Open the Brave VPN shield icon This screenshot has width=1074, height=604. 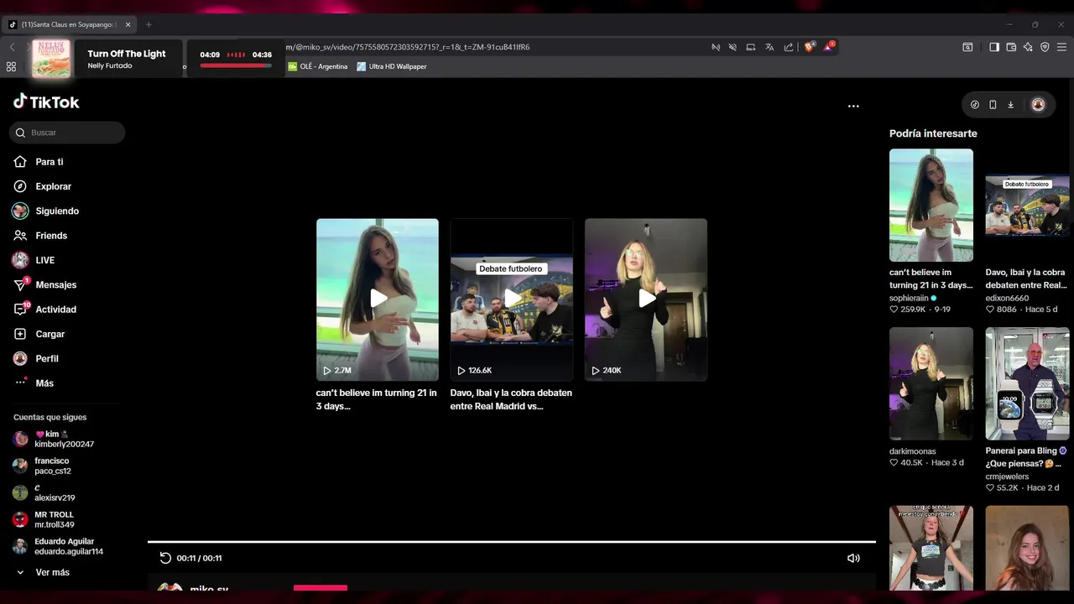1045,47
